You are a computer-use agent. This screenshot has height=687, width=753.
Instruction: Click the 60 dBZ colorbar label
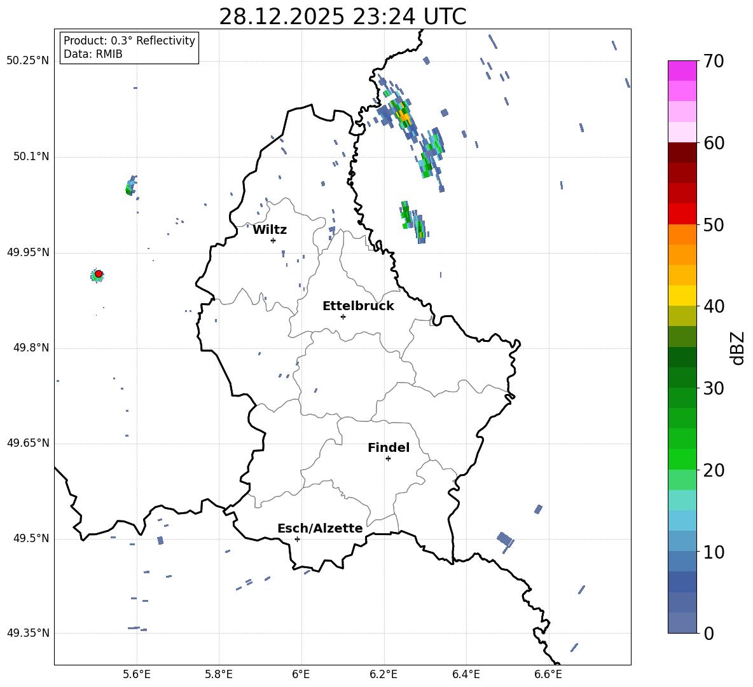point(714,143)
